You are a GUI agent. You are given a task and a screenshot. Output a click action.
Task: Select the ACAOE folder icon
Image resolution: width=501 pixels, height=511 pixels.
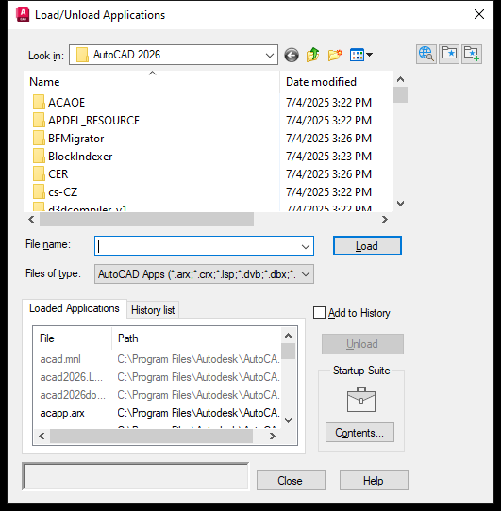pyautogui.click(x=39, y=103)
